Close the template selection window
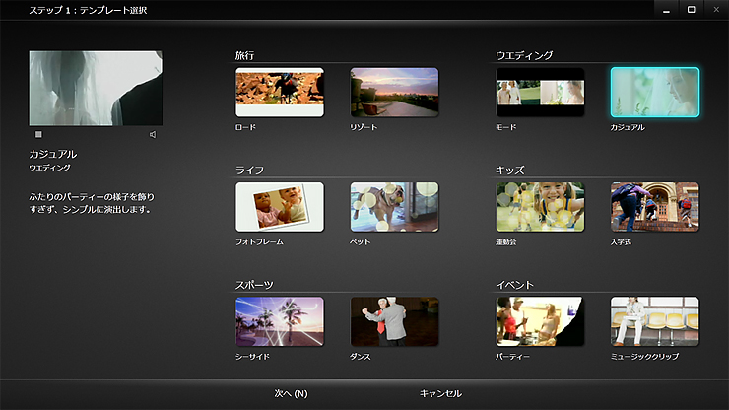This screenshot has height=410, width=729. [x=715, y=9]
